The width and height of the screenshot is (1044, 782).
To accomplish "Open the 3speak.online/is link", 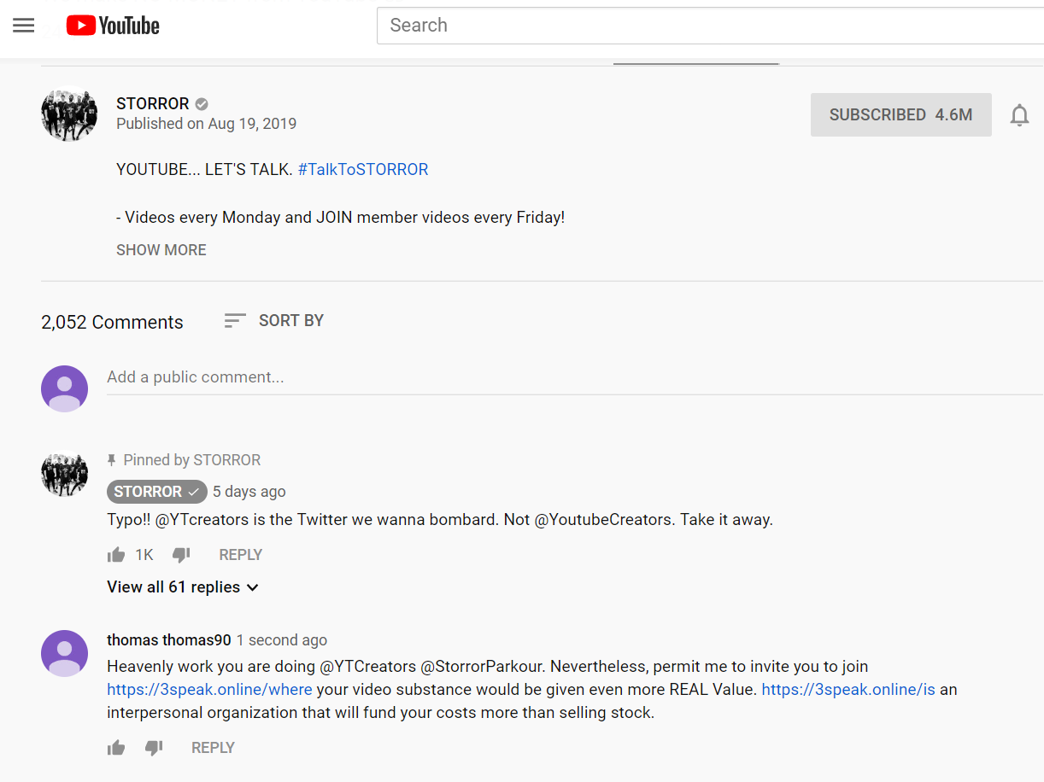I will click(x=848, y=690).
